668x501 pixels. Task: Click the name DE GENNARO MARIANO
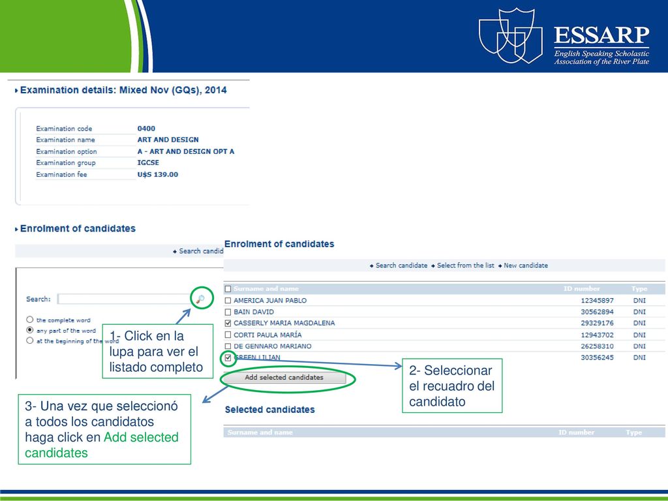[272, 346]
